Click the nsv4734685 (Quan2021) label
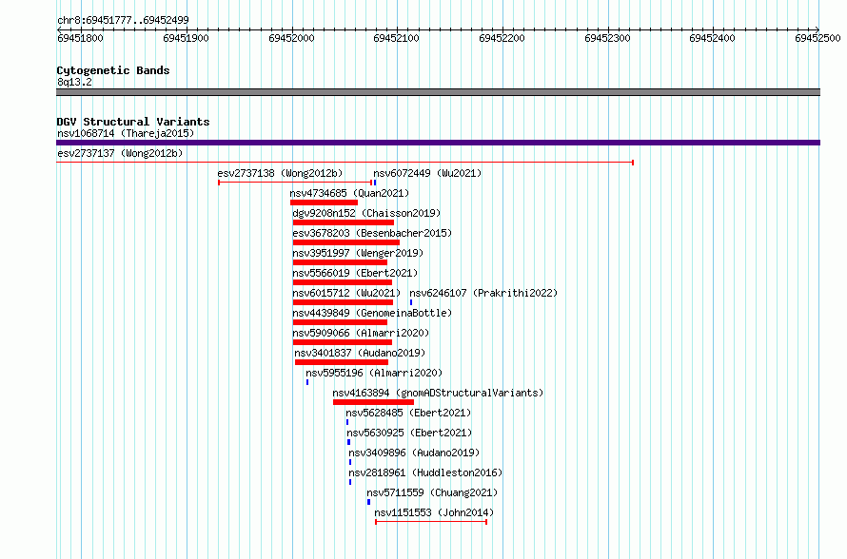The image size is (847, 559). pos(349,193)
